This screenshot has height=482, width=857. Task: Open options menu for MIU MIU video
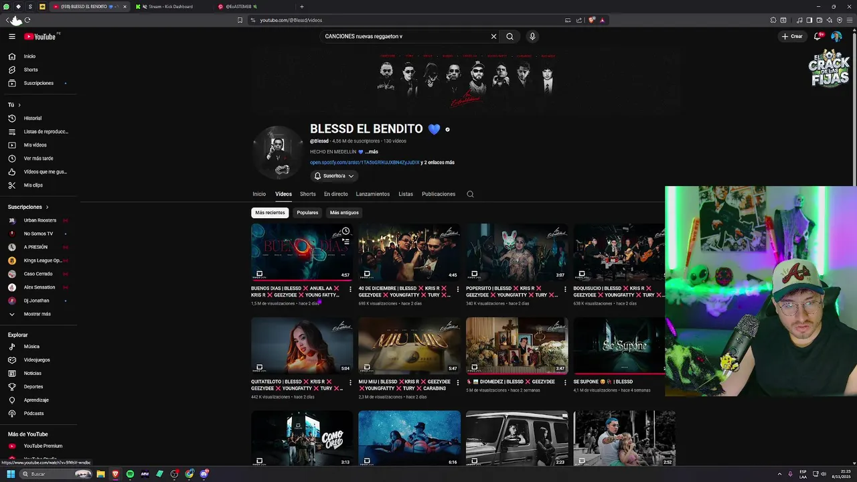point(457,383)
